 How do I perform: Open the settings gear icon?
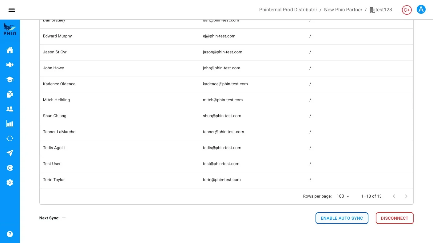click(x=10, y=183)
